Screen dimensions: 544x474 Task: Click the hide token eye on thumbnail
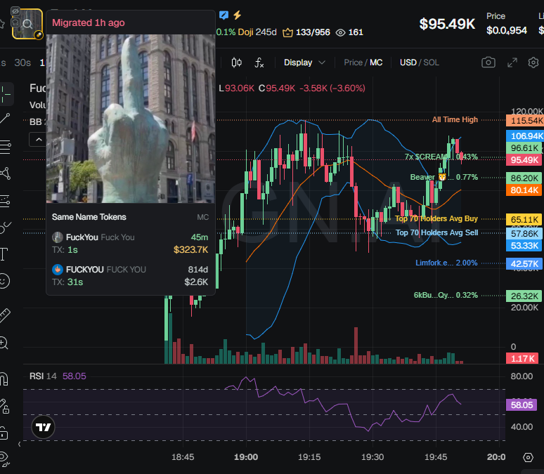pos(15,11)
